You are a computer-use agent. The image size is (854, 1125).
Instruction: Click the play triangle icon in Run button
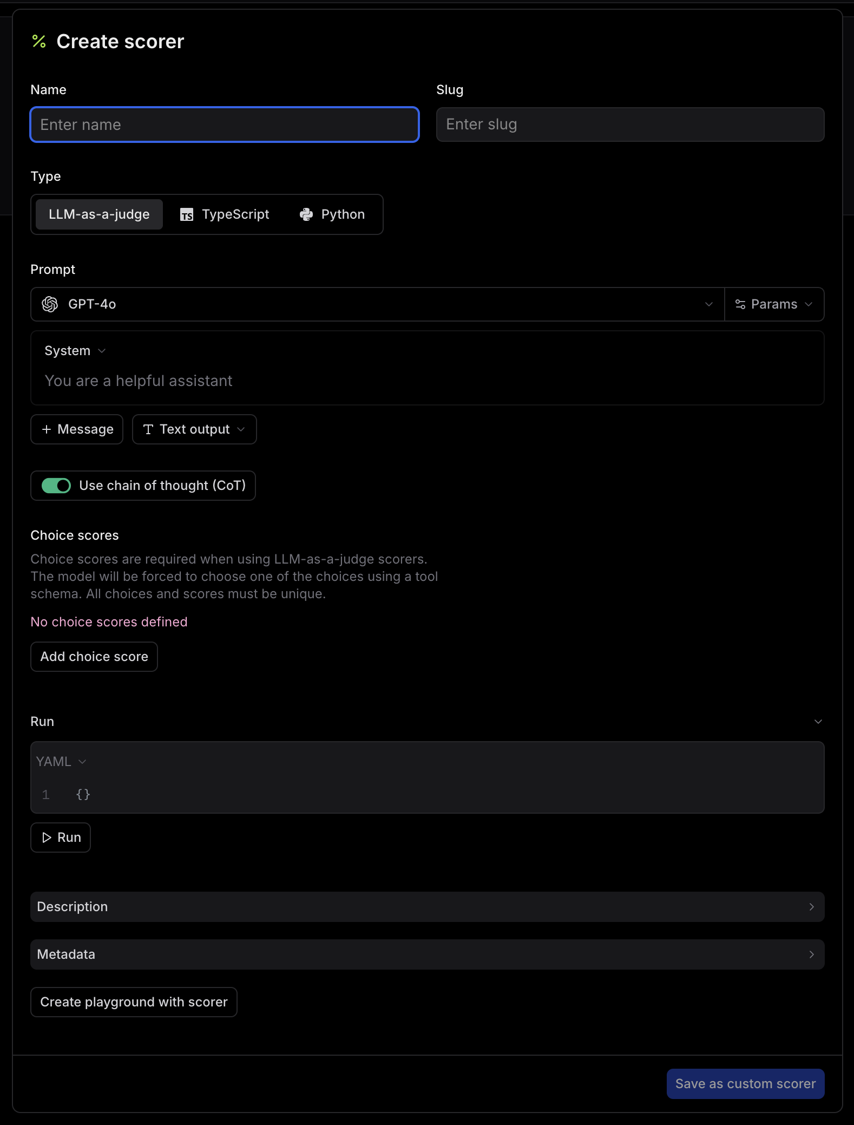pos(47,838)
